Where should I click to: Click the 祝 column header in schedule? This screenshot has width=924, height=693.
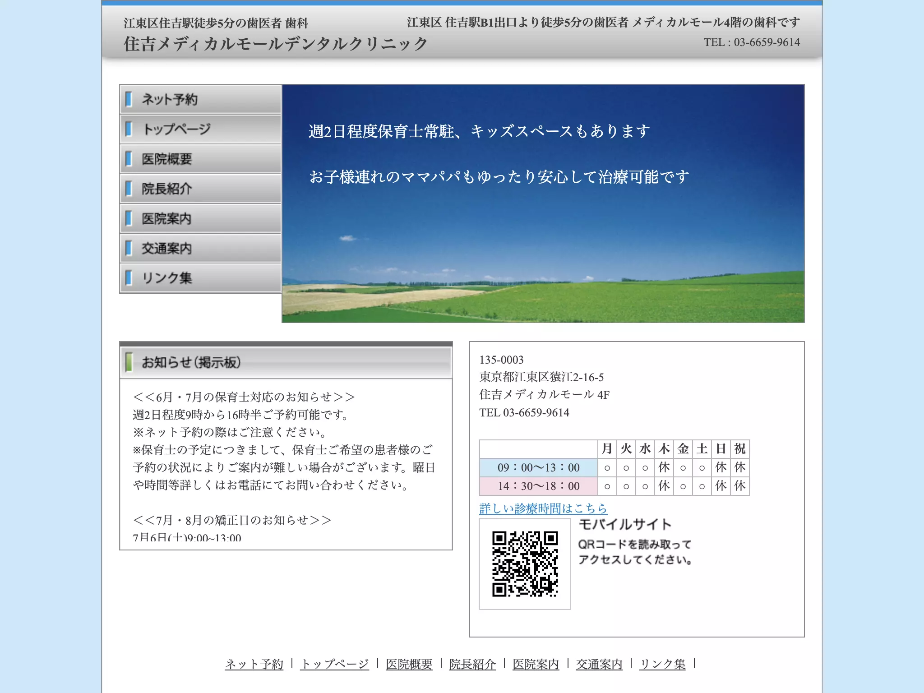(x=740, y=449)
